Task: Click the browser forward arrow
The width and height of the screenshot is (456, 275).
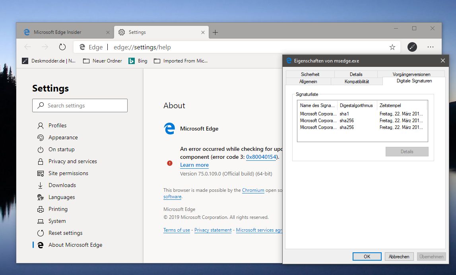Action: coord(45,47)
